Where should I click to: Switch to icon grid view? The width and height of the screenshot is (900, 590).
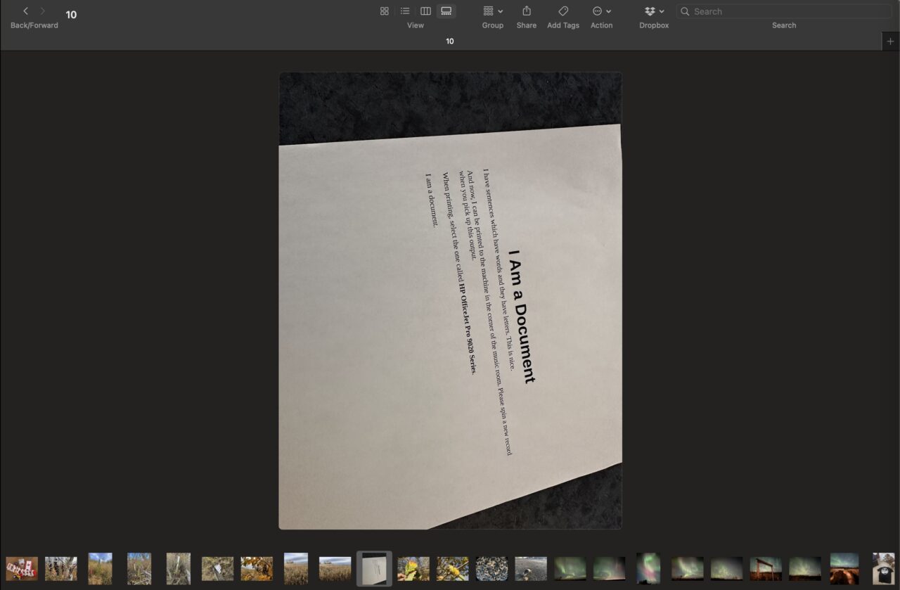pos(384,11)
